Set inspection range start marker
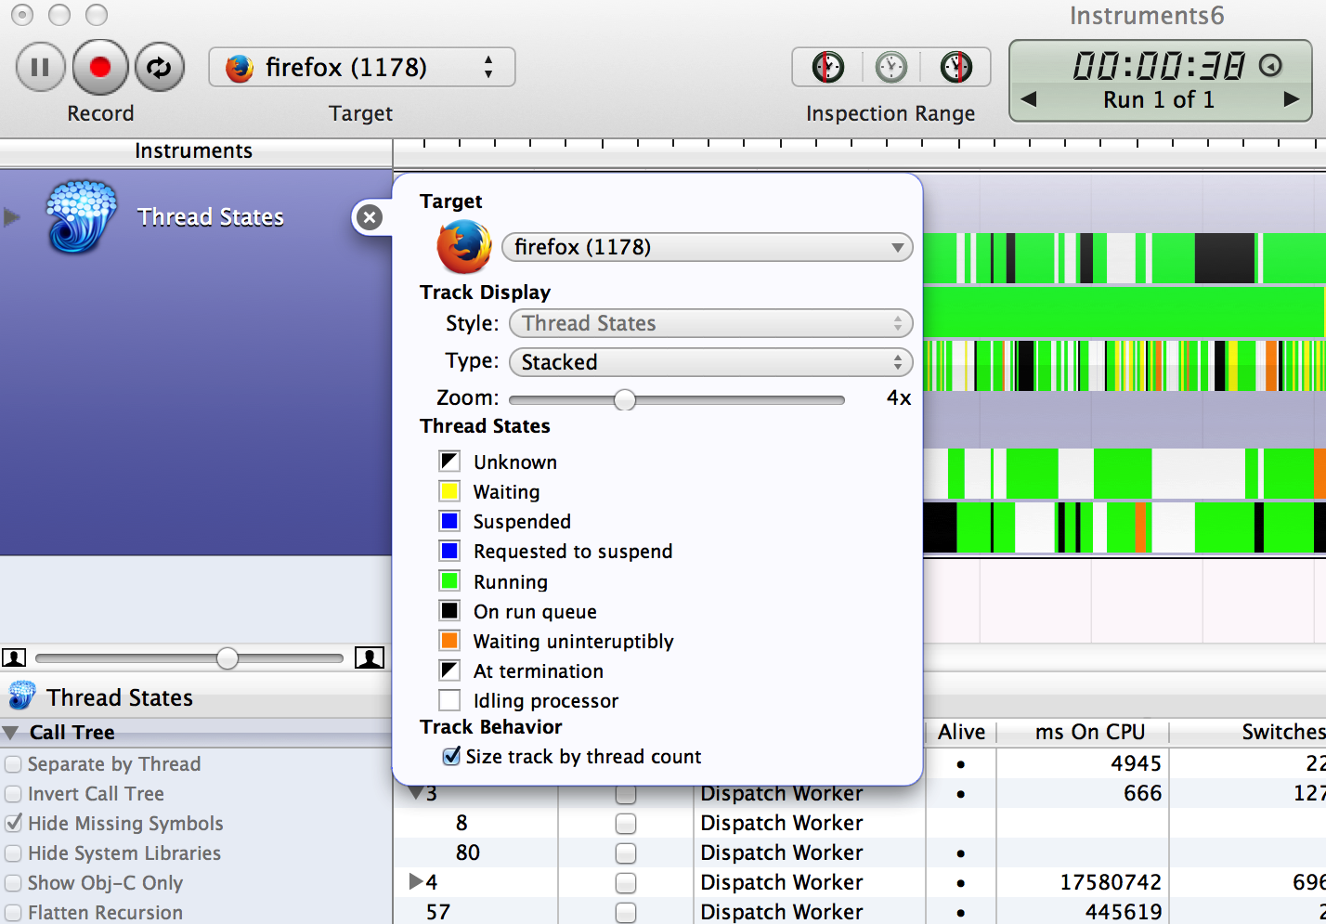The image size is (1326, 924). pyautogui.click(x=828, y=68)
